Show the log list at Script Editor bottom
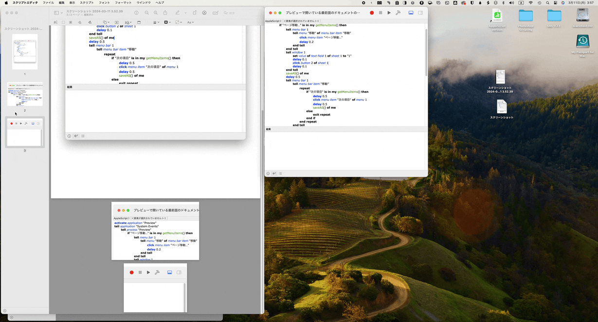The height and width of the screenshot is (322, 598). click(x=280, y=173)
